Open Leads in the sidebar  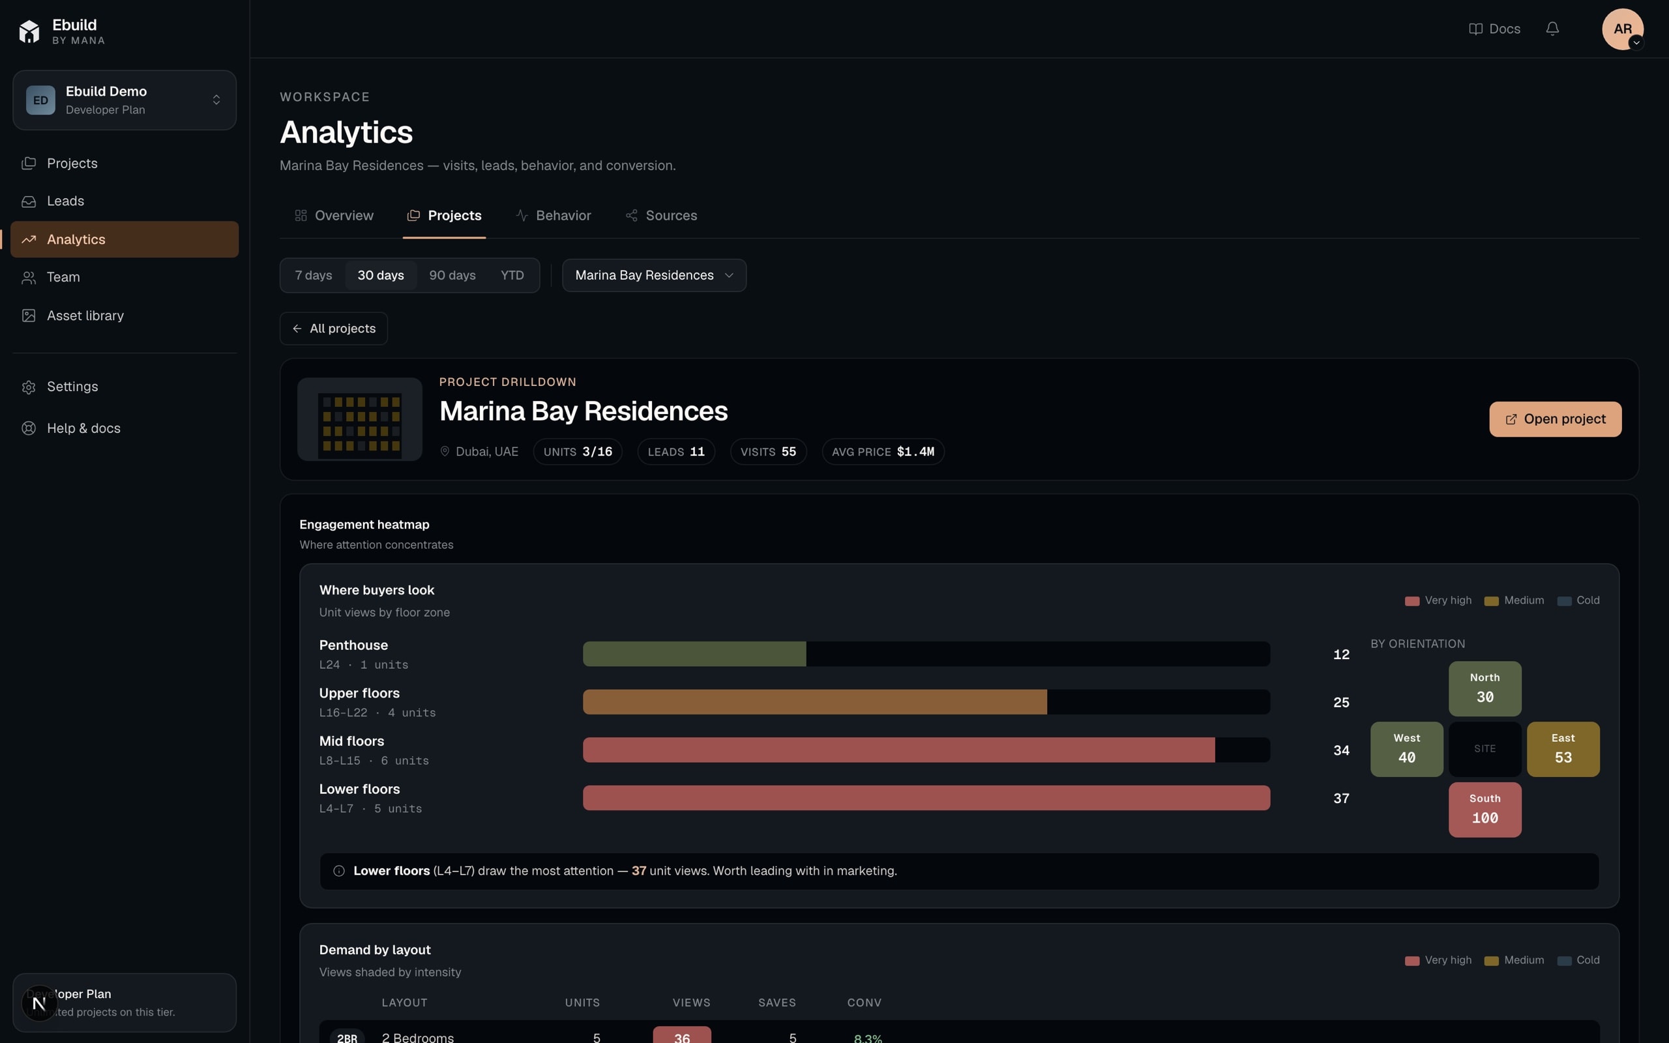[125, 201]
